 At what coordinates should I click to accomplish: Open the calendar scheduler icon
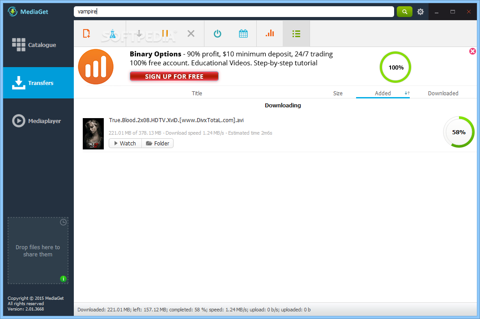243,34
